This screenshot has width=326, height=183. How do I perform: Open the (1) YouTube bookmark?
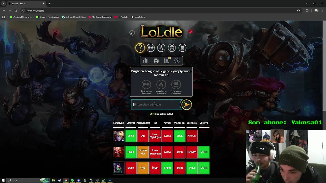121,17
